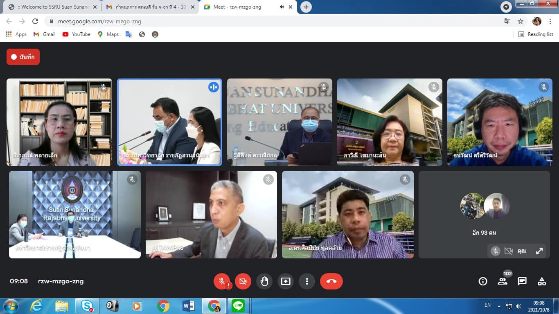Viewport: 559px width, 314px height.
Task: Open the activities shapes icon
Action: coord(542,281)
